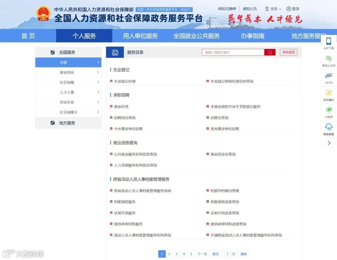Image resolution: width=337 pixels, height=260 pixels.
Task: Collapse the right sidebar with arrow icon
Action: (329, 143)
